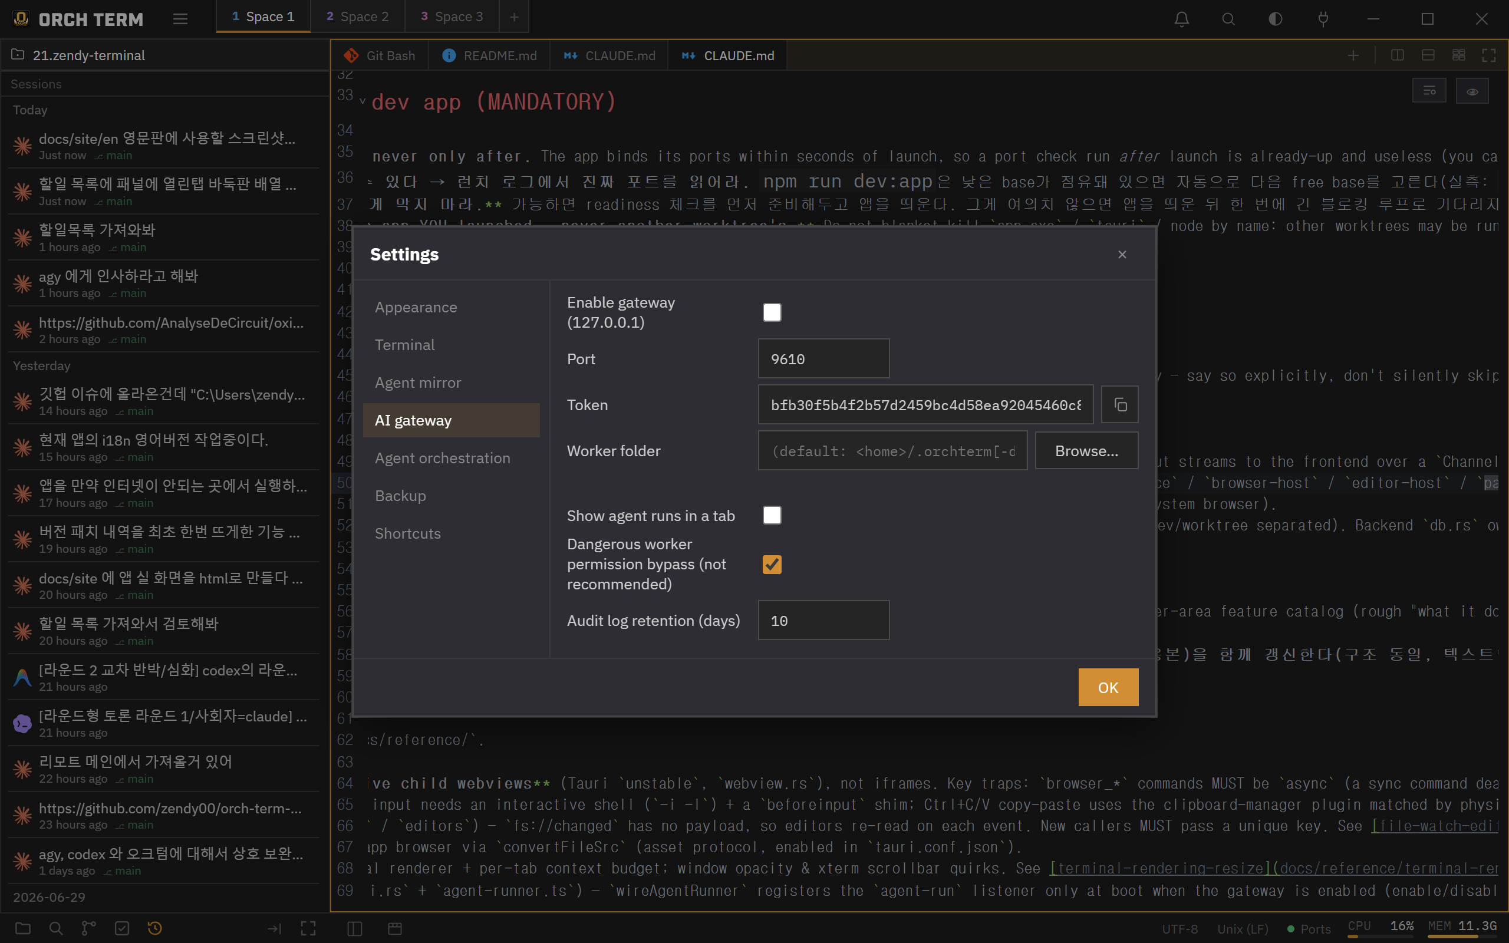Click Unix (LF) line ending in status bar
Screen dimensions: 1509x943
1242,929
